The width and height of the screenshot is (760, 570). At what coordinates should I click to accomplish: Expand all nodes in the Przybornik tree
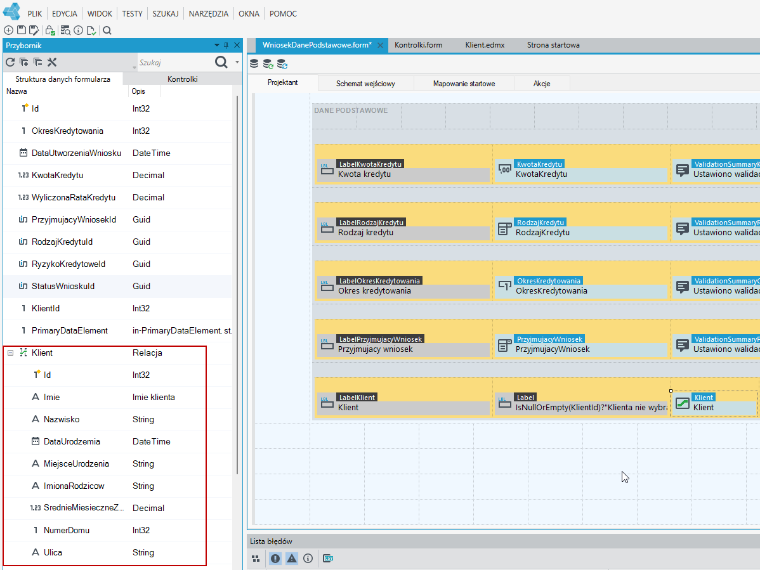(23, 62)
